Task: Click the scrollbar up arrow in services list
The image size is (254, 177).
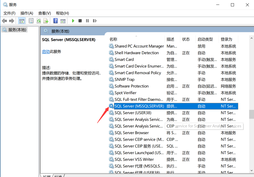Action: point(251,38)
